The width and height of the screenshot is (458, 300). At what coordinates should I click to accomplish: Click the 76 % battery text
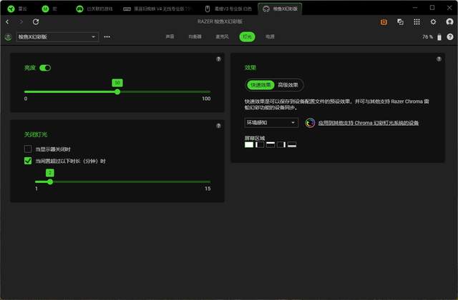coord(428,37)
